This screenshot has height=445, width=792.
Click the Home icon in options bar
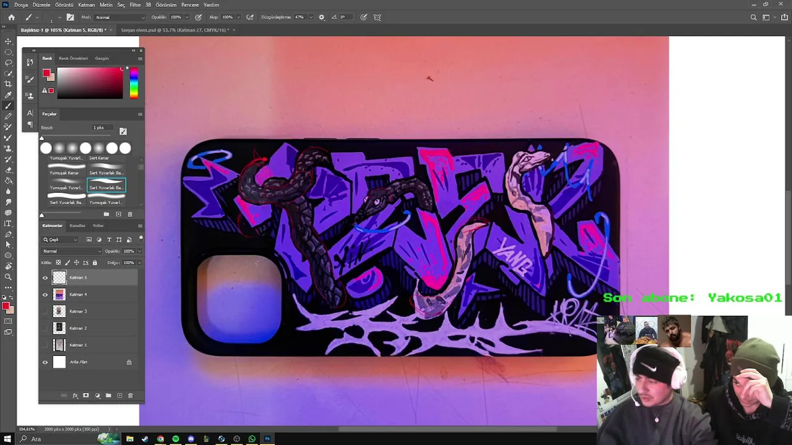click(11, 17)
